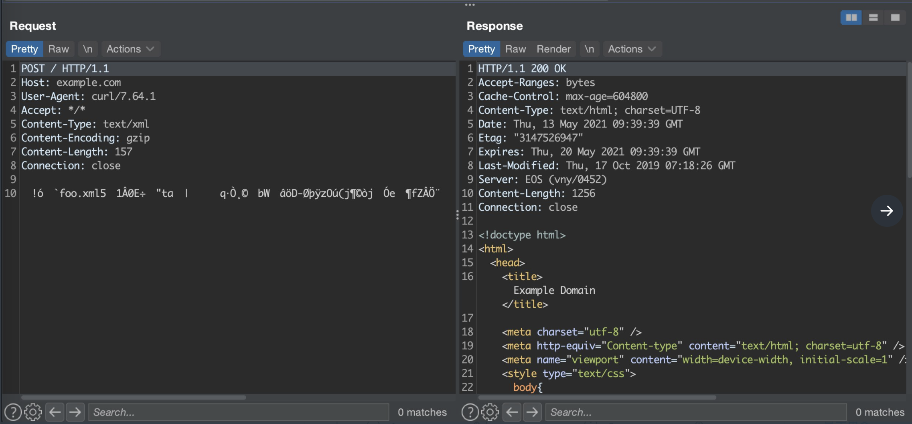Click meta http-equiv Content-type line

[x=703, y=345]
